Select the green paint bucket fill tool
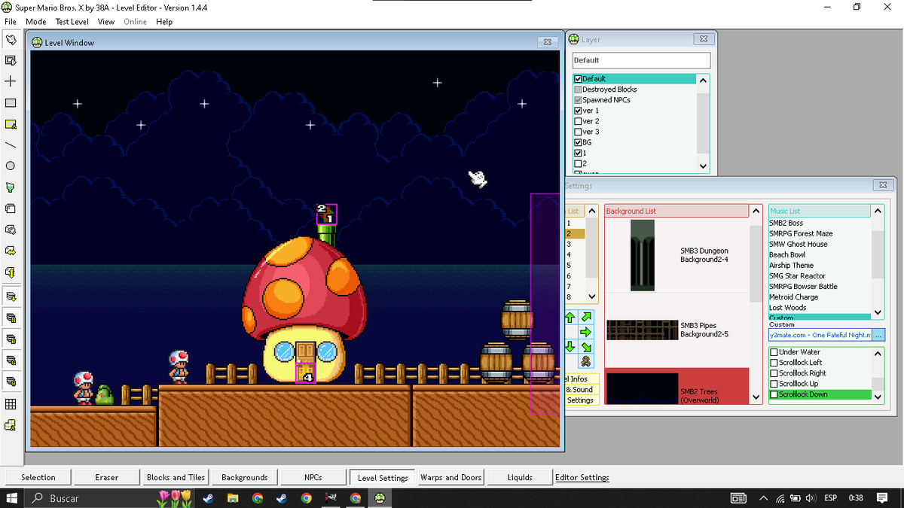Image resolution: width=904 pixels, height=508 pixels. (11, 187)
